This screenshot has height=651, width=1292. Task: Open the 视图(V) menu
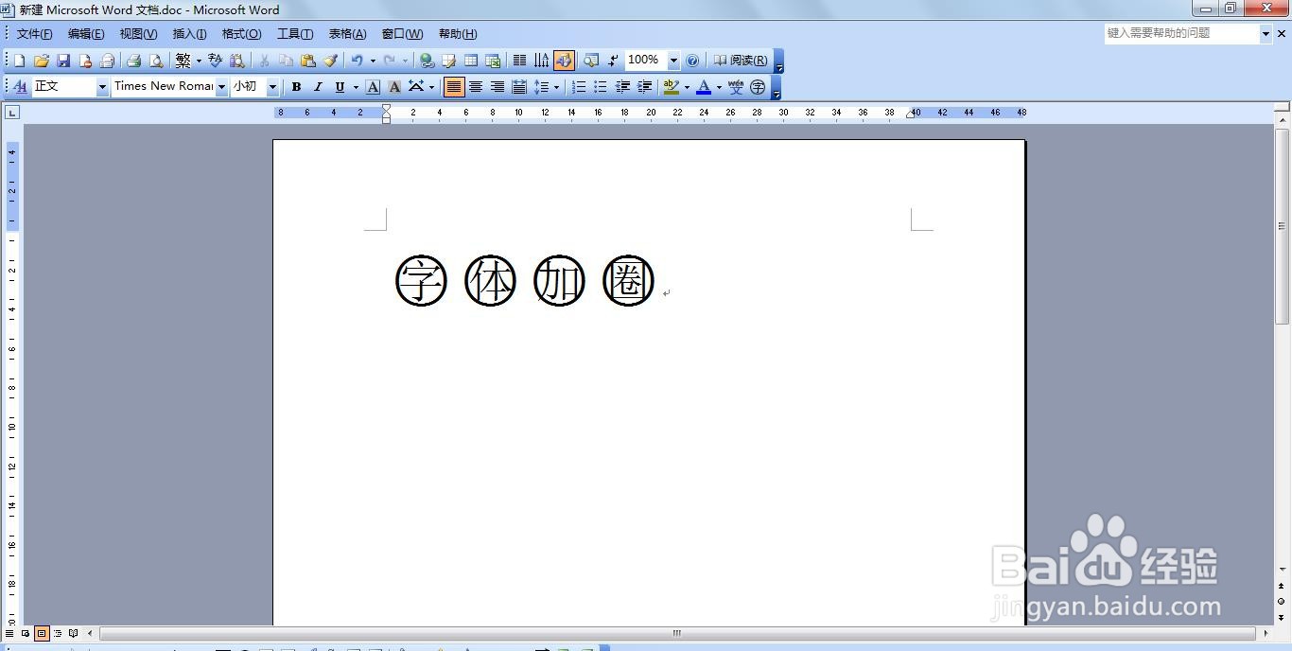[x=138, y=34]
